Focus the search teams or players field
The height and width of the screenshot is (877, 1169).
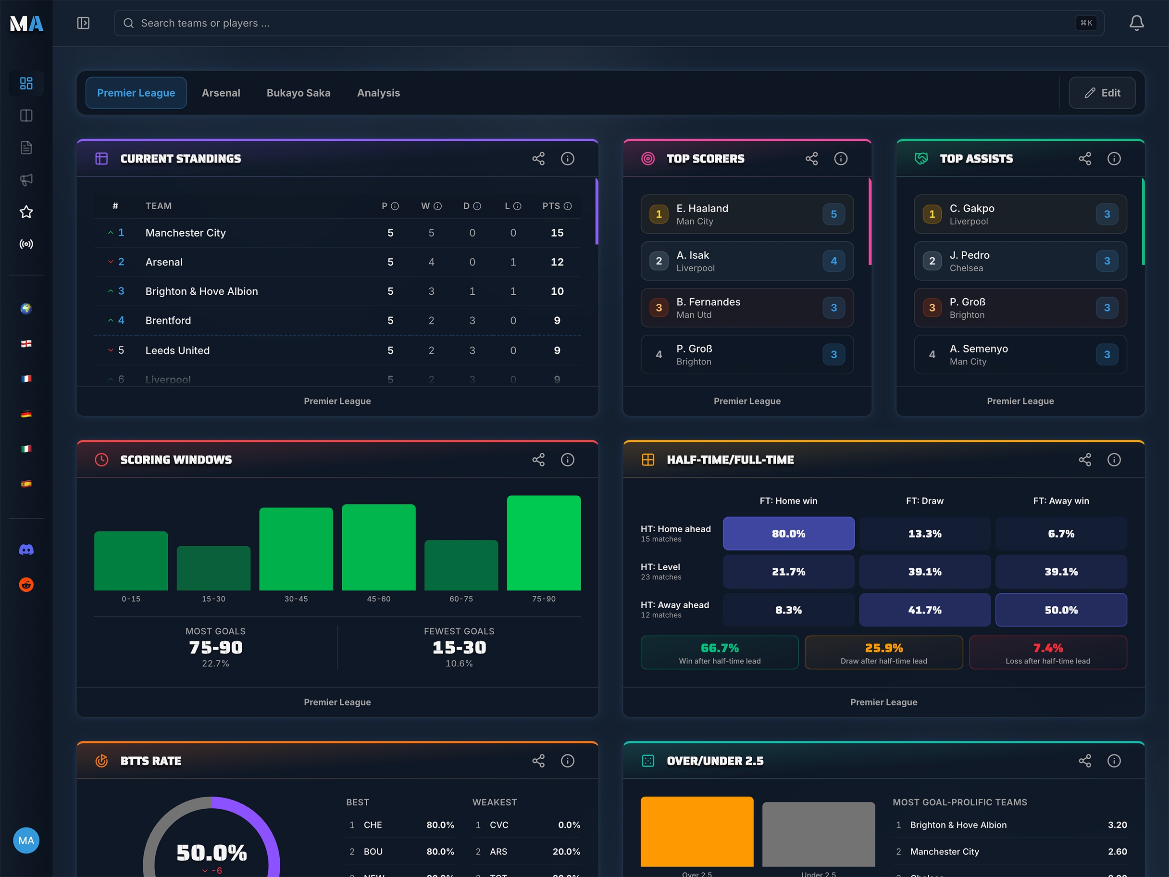609,23
